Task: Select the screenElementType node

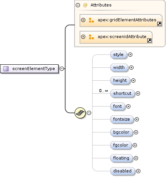Action: pos(29,69)
